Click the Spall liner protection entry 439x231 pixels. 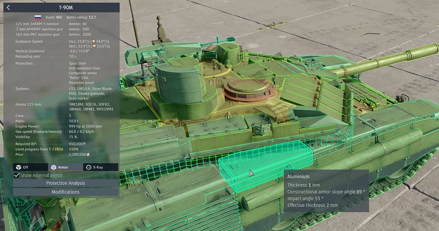click(x=77, y=64)
